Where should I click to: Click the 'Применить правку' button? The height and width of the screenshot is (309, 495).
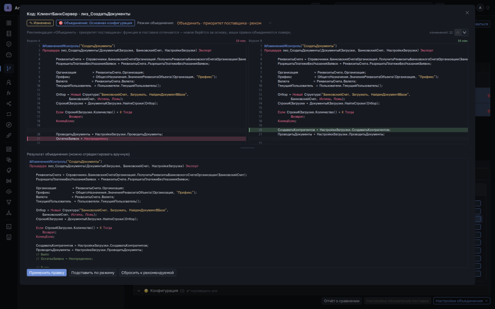pyautogui.click(x=47, y=273)
